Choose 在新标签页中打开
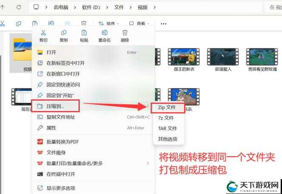This screenshot has width=282, height=194. click(93, 63)
